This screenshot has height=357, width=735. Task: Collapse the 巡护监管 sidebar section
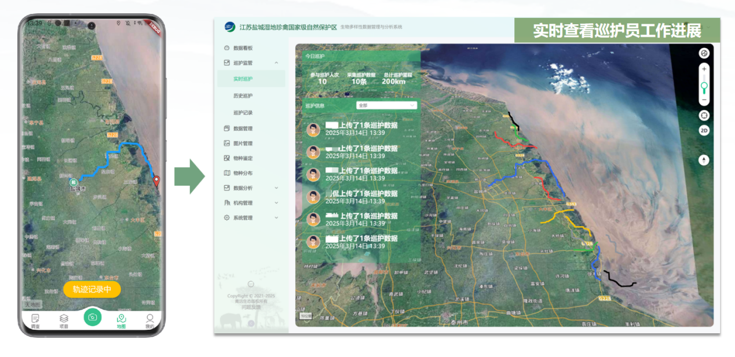276,63
